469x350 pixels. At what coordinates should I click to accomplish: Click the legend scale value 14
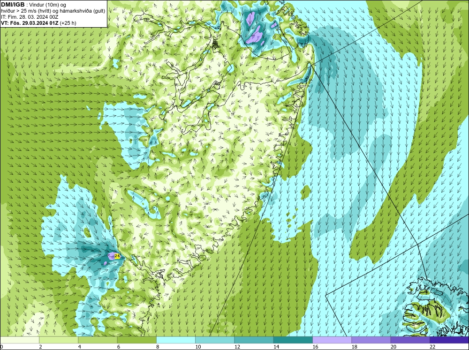[x=276, y=347]
